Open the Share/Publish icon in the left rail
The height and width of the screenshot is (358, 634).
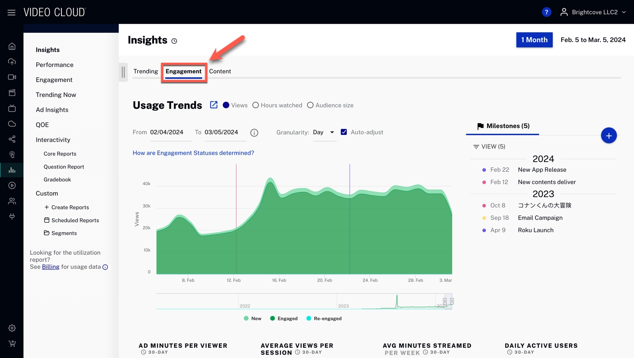[11, 139]
